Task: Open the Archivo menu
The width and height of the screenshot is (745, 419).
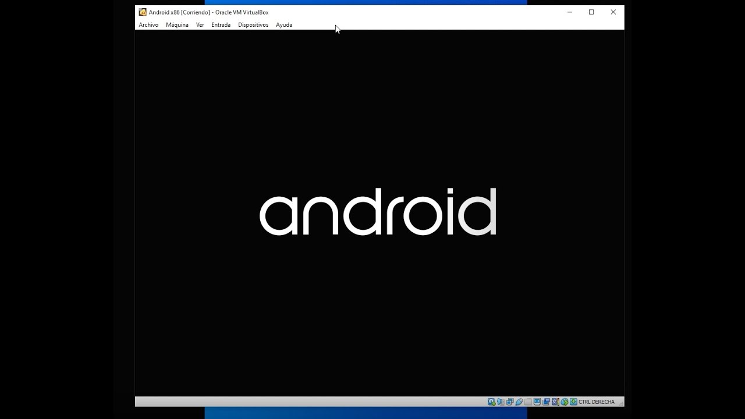Action: tap(148, 25)
